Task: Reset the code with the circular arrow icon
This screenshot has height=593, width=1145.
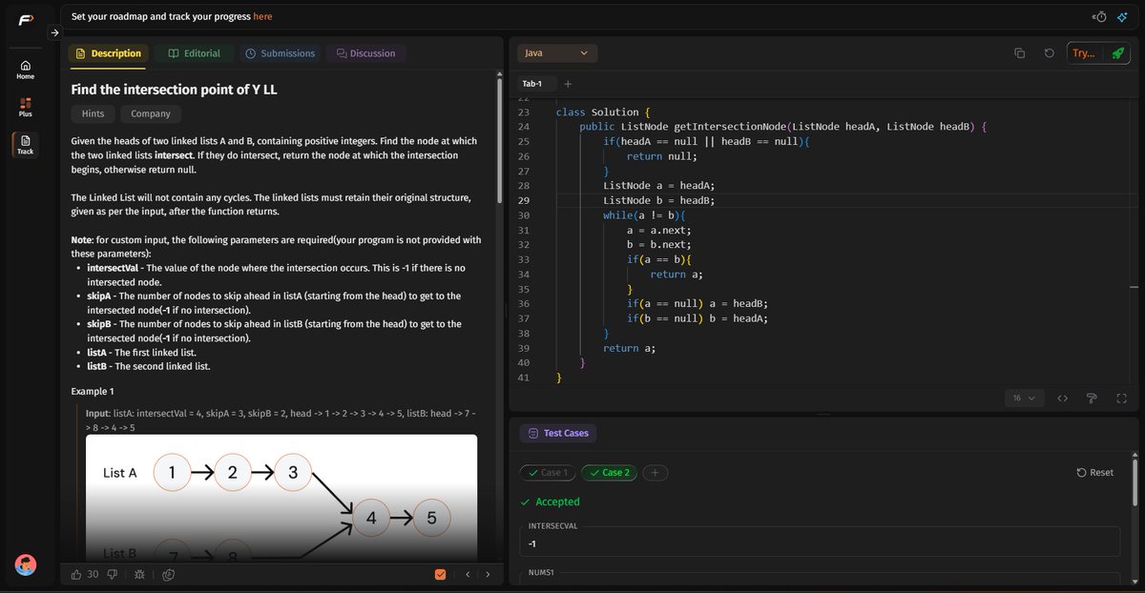Action: tap(1050, 53)
